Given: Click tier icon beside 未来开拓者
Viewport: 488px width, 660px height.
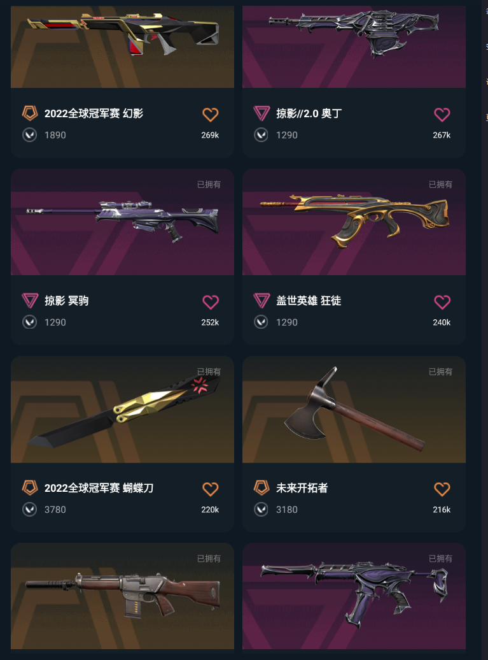Looking at the screenshot, I should (x=261, y=488).
